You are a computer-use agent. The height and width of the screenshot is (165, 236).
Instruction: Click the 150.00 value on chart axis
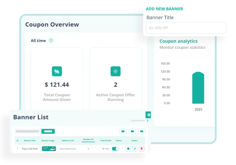165,64
